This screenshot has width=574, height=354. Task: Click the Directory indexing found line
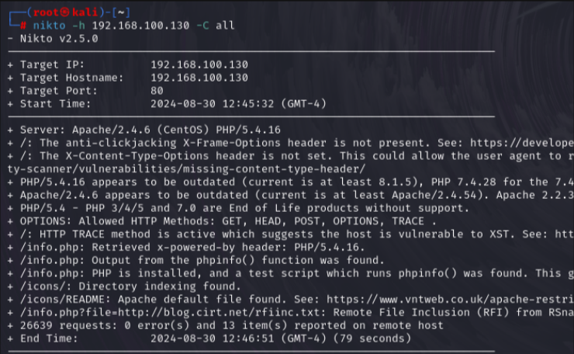[x=116, y=286]
